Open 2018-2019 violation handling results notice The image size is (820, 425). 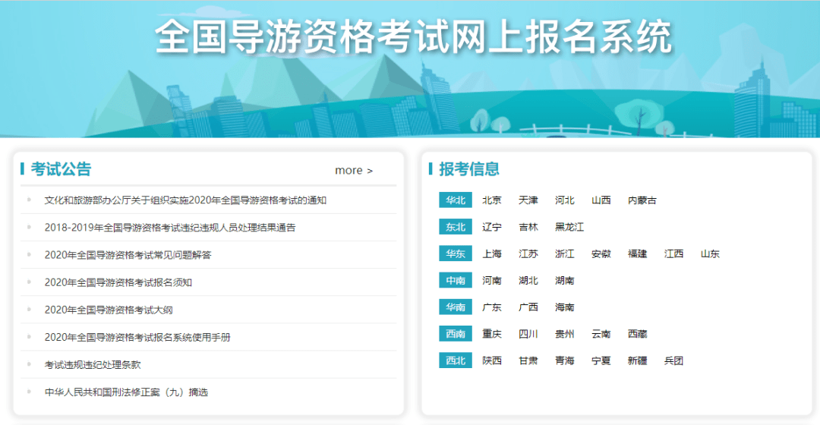170,228
